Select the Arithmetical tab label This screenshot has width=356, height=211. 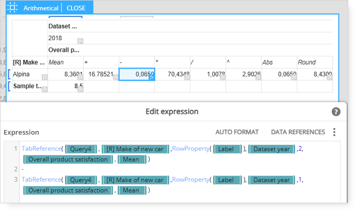pyautogui.click(x=41, y=8)
